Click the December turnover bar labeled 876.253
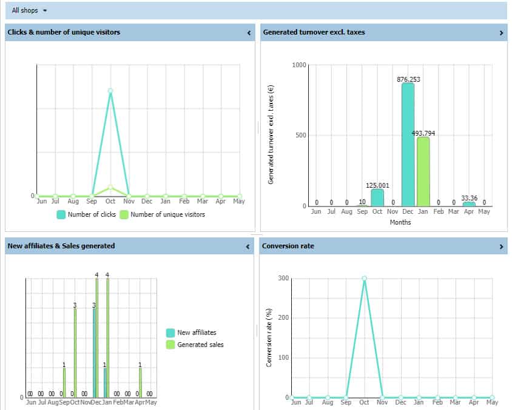Viewport: 512px width, 410px height. (408, 144)
